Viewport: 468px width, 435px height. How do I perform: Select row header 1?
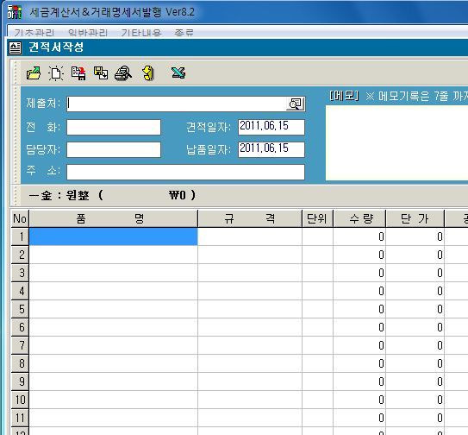coord(20,236)
